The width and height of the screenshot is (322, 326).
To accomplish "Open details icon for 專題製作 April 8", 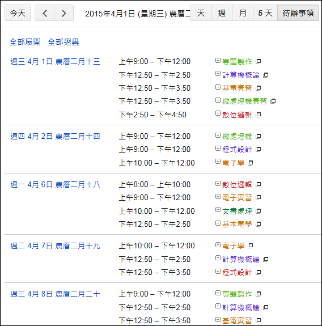I will coord(258,294).
